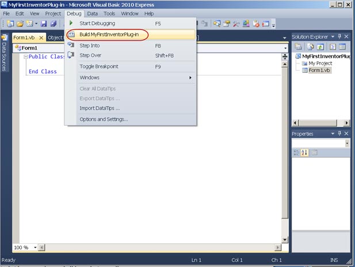Click the Save disk icon in toolbar
This screenshot has height=267, width=355.
(44, 24)
